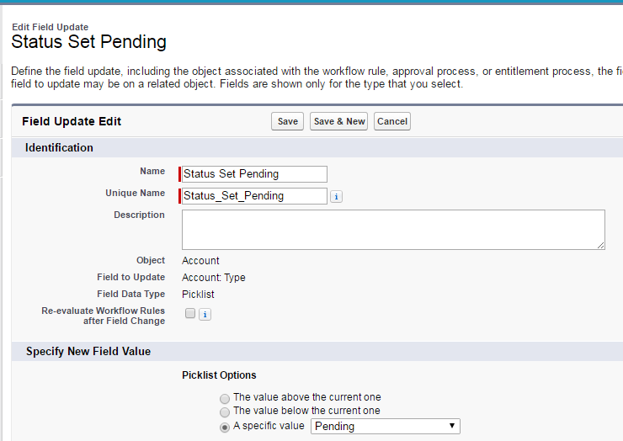Click the Identification section header
The image size is (623, 441).
[59, 148]
